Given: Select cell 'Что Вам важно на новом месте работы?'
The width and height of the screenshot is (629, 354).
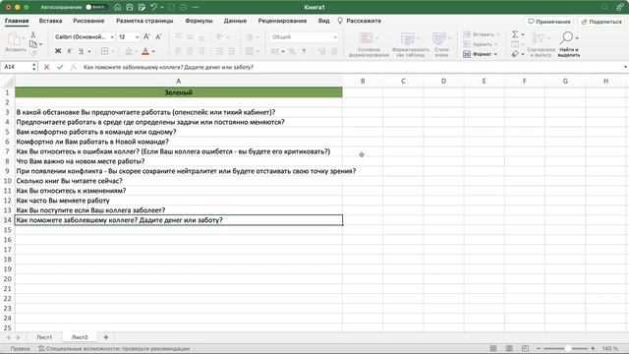Looking at the screenshot, I should click(179, 161).
